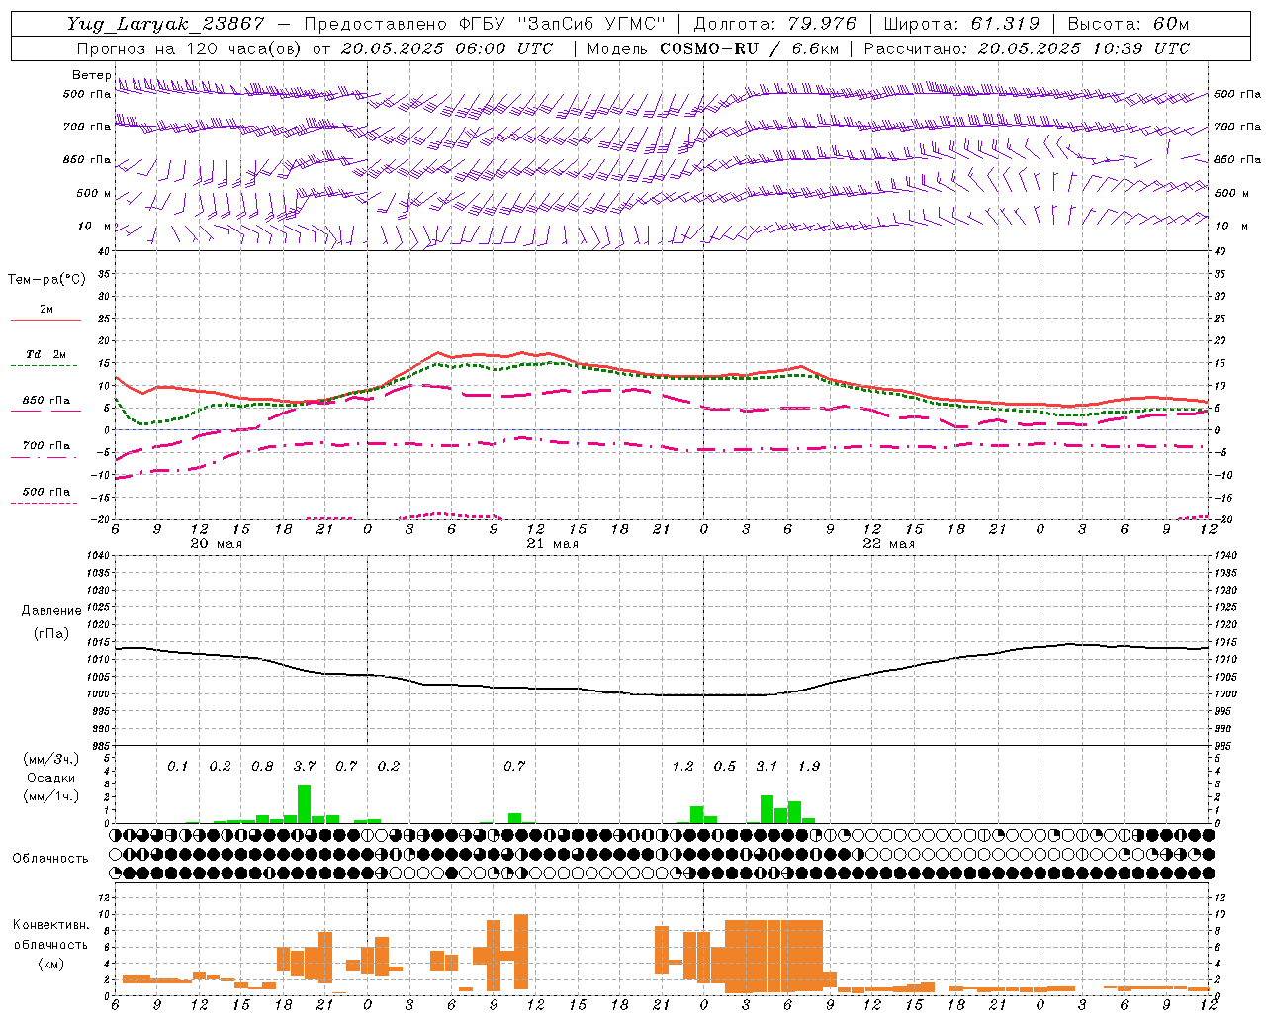Click the '10 м' wind level label on left
Viewport: 1266px width, 1013px height.
coord(95,226)
